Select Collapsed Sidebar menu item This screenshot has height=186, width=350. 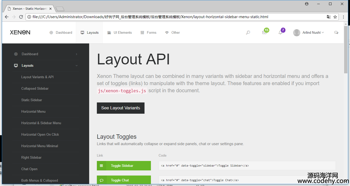(35, 89)
